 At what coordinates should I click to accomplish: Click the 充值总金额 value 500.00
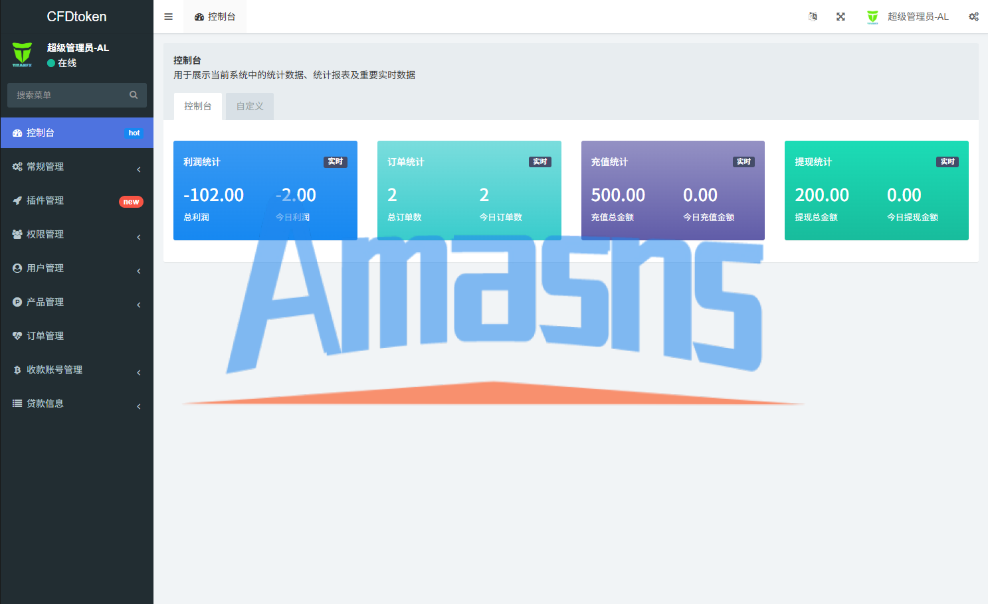tap(618, 195)
